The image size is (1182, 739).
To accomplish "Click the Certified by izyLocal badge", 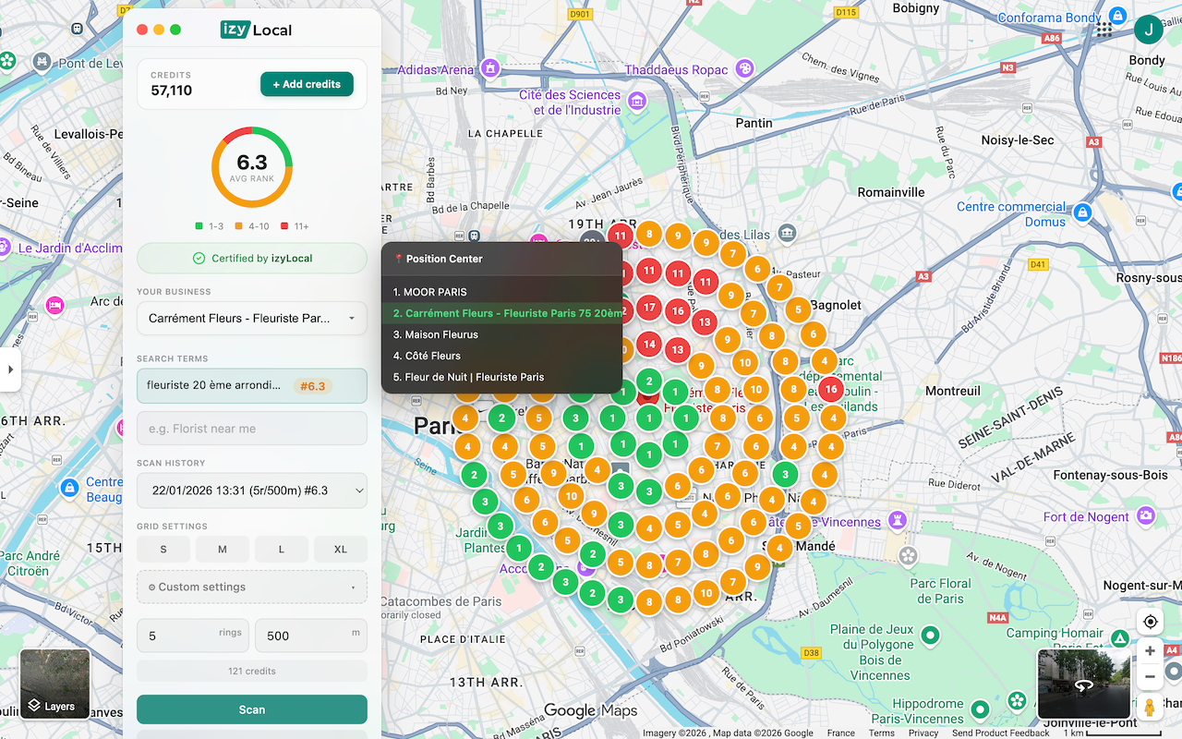I will tap(252, 259).
